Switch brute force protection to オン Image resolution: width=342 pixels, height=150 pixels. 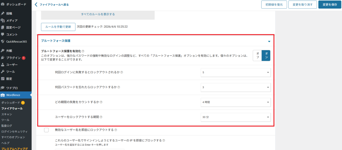click(x=266, y=55)
